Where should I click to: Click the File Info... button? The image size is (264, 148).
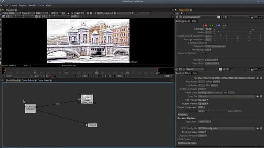point(183,115)
